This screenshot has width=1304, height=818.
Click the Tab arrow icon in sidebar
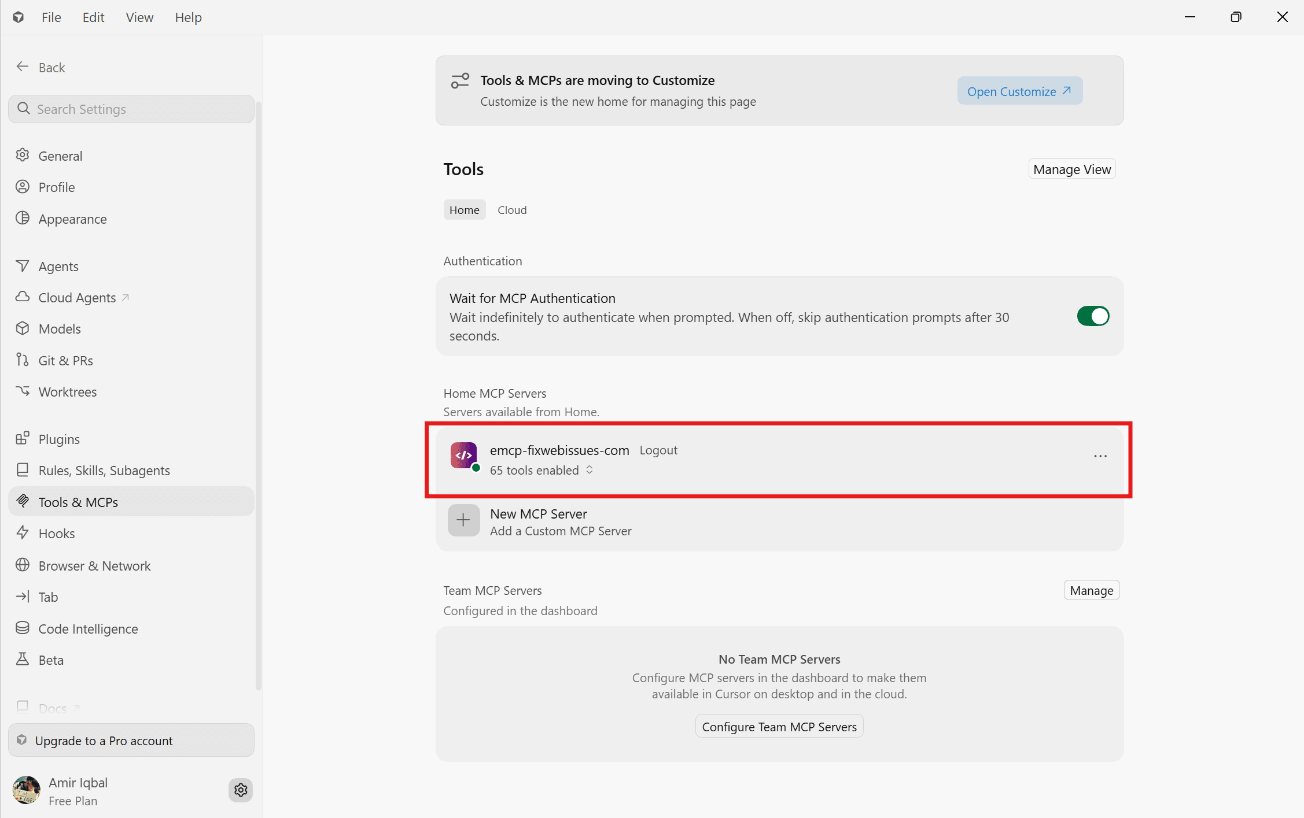point(23,597)
